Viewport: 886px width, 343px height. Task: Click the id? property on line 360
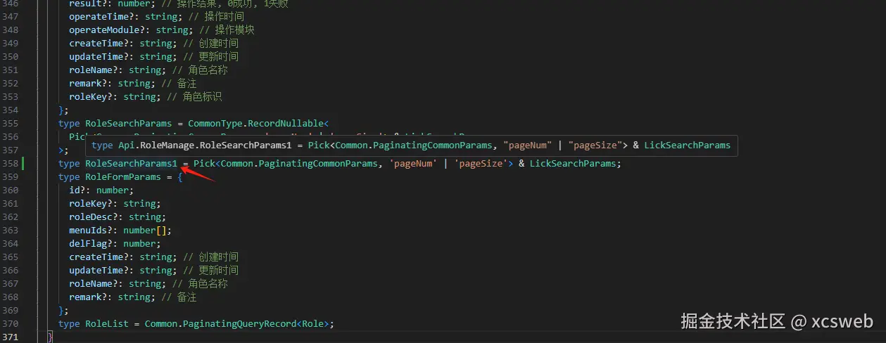77,190
